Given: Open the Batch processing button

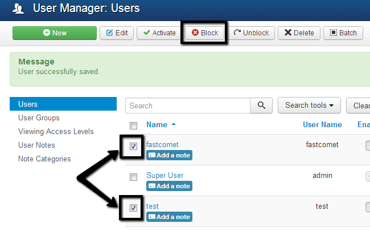Looking at the screenshot, I should [x=343, y=33].
